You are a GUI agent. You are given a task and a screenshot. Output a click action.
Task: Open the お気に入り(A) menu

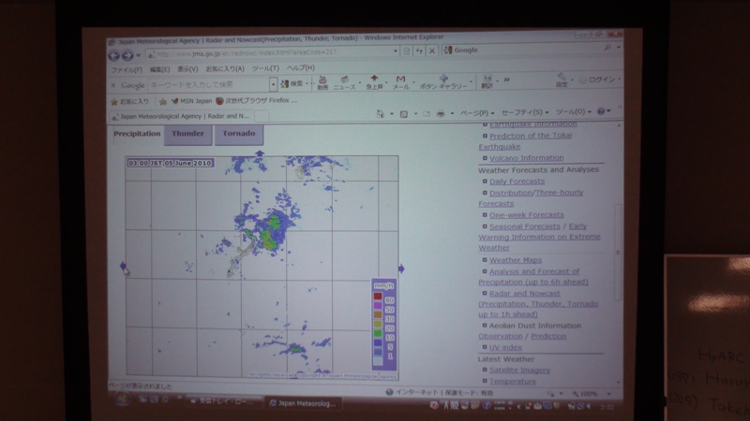coord(225,68)
